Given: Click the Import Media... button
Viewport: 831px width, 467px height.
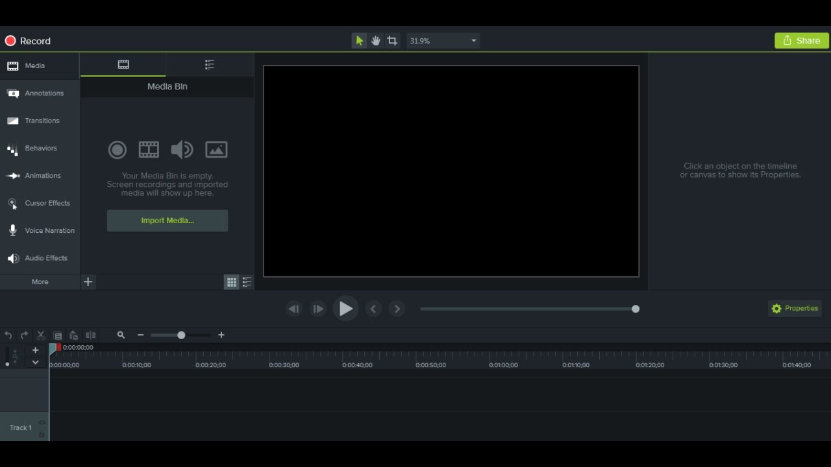Looking at the screenshot, I should [167, 221].
